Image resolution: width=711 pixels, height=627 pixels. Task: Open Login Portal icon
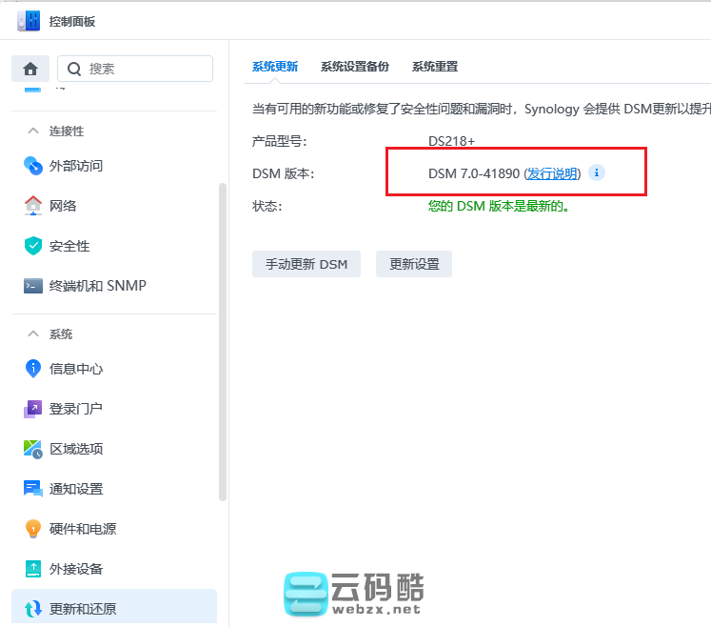coord(33,409)
